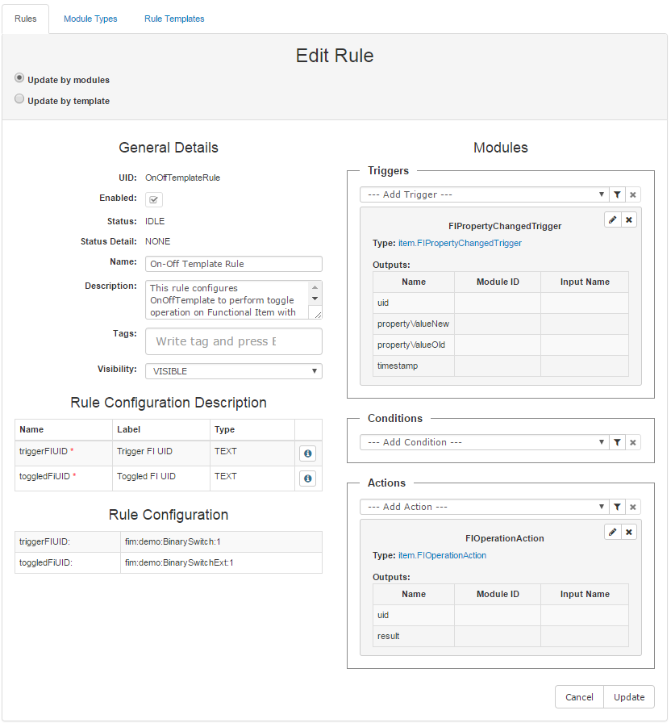The width and height of the screenshot is (671, 723).
Task: Filter the Add Condition module list
Action: click(618, 442)
